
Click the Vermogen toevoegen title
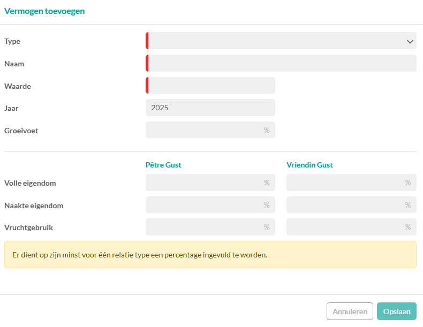(44, 11)
